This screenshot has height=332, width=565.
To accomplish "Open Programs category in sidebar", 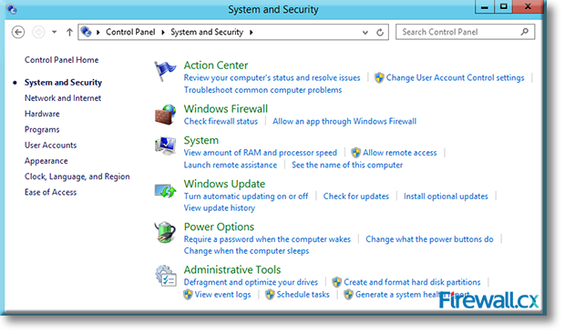I will point(42,129).
